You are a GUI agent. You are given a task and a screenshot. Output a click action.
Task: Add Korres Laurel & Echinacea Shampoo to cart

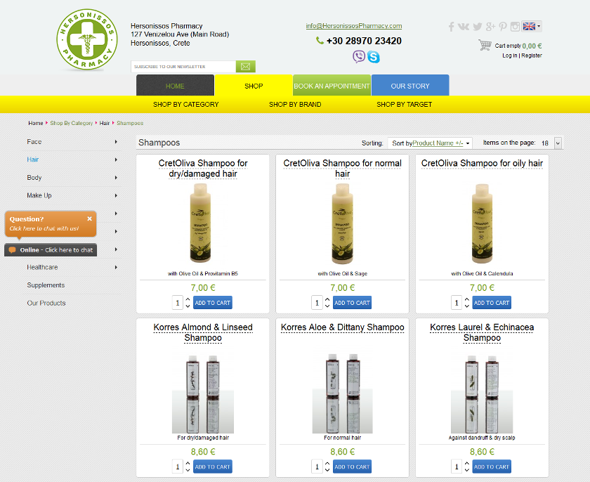tap(492, 467)
